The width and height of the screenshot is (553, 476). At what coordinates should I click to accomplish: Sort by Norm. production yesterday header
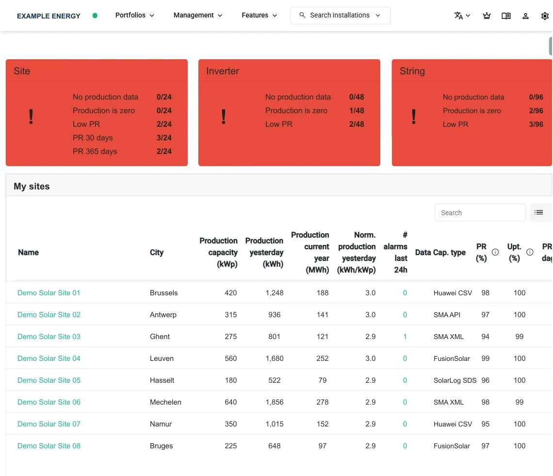click(x=356, y=253)
